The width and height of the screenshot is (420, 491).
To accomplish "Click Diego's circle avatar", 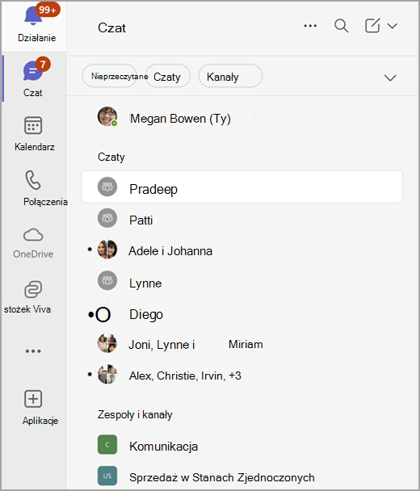I will click(x=103, y=315).
